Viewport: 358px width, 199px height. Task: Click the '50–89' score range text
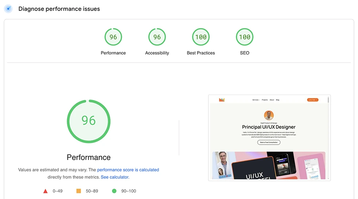[92, 191]
